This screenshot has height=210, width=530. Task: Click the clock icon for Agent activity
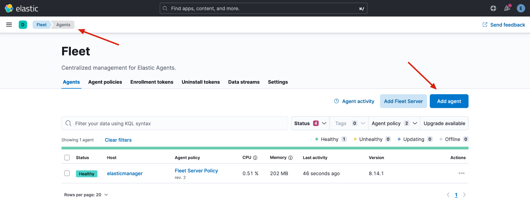click(x=336, y=101)
